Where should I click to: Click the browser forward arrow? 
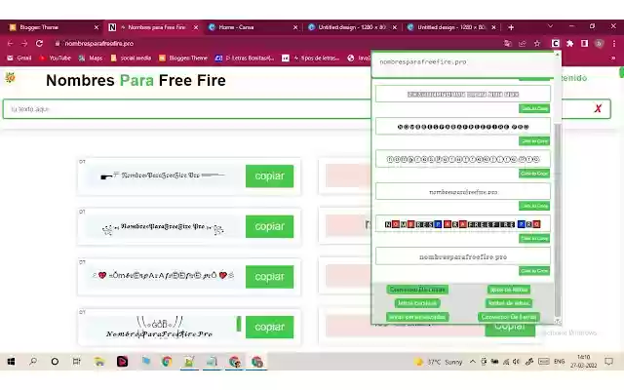(x=24, y=43)
